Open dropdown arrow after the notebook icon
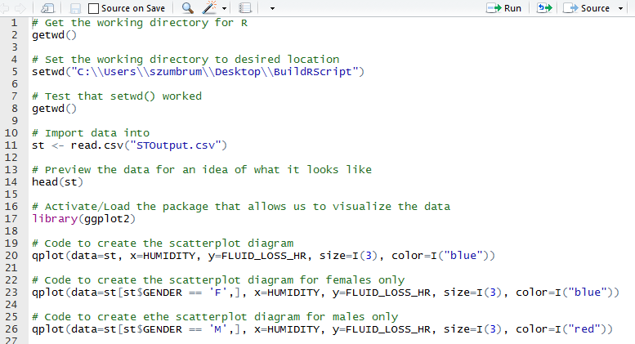 pos(271,8)
